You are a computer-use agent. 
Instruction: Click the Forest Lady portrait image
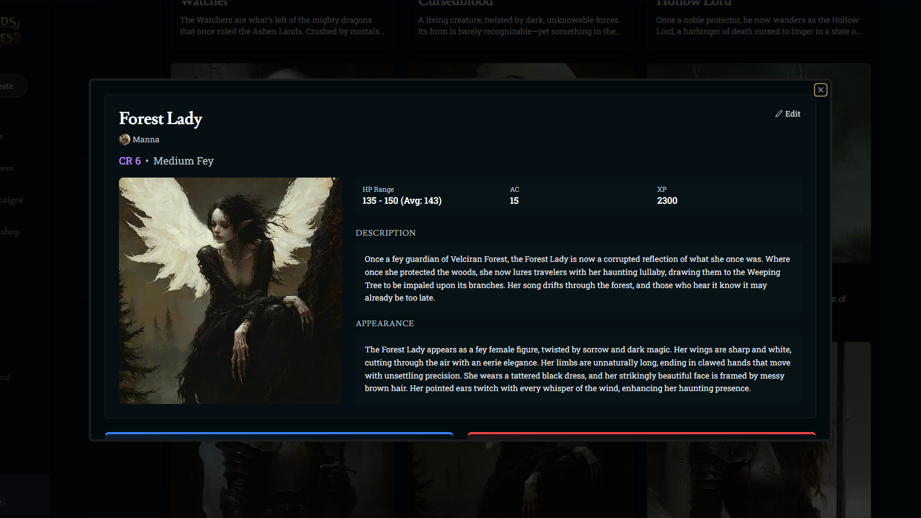coord(231,291)
